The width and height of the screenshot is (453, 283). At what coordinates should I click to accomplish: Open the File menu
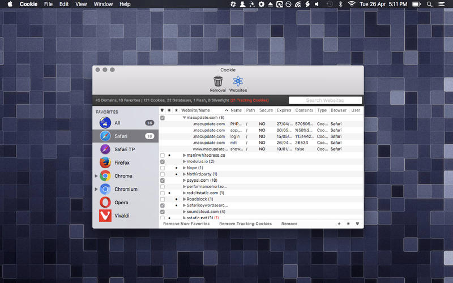(x=48, y=4)
